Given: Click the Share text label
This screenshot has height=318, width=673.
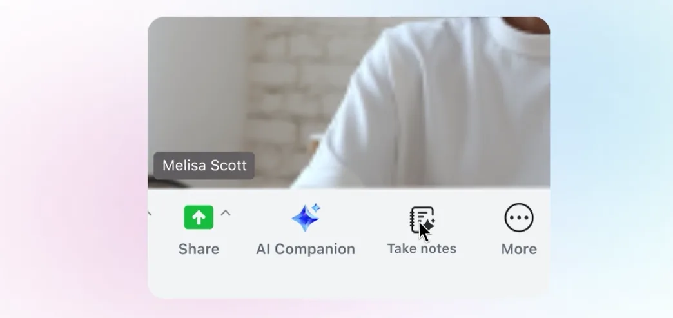Looking at the screenshot, I should point(199,249).
